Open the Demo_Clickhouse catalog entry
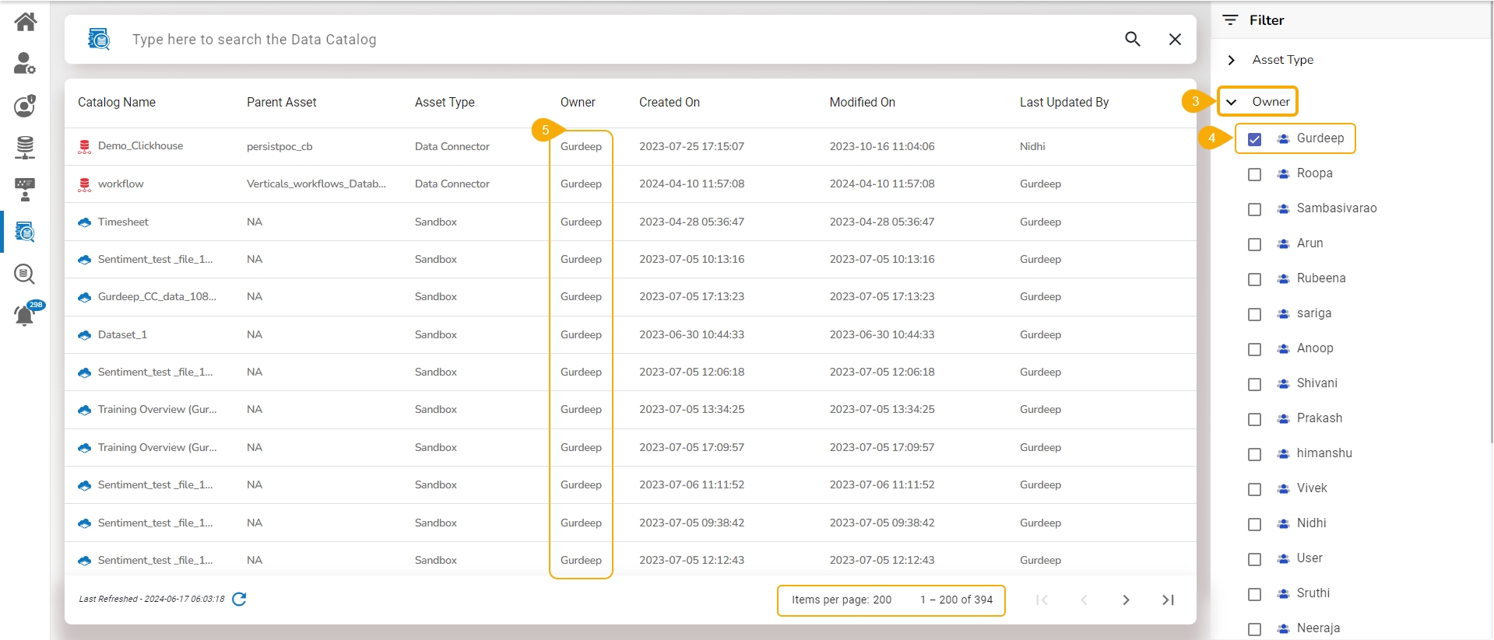 (140, 146)
